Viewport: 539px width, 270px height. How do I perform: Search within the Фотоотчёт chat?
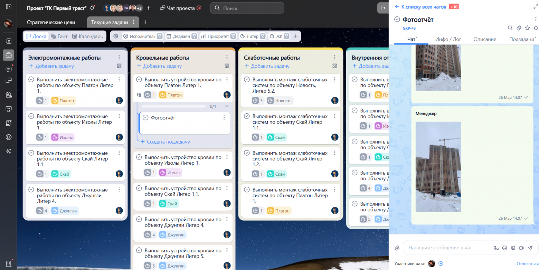click(x=510, y=28)
